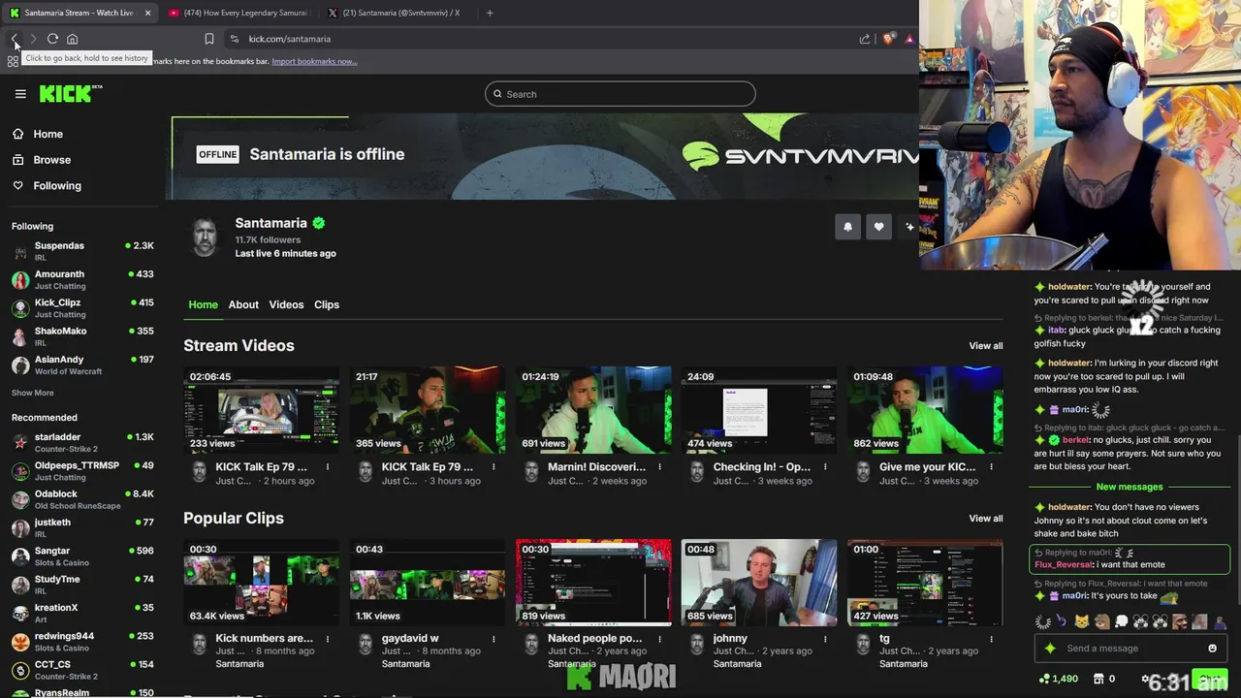The height and width of the screenshot is (698, 1241).
Task: Click Flux_Reversal's username in chat
Action: tap(1064, 564)
